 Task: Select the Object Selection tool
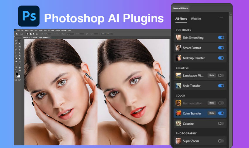[20, 44]
